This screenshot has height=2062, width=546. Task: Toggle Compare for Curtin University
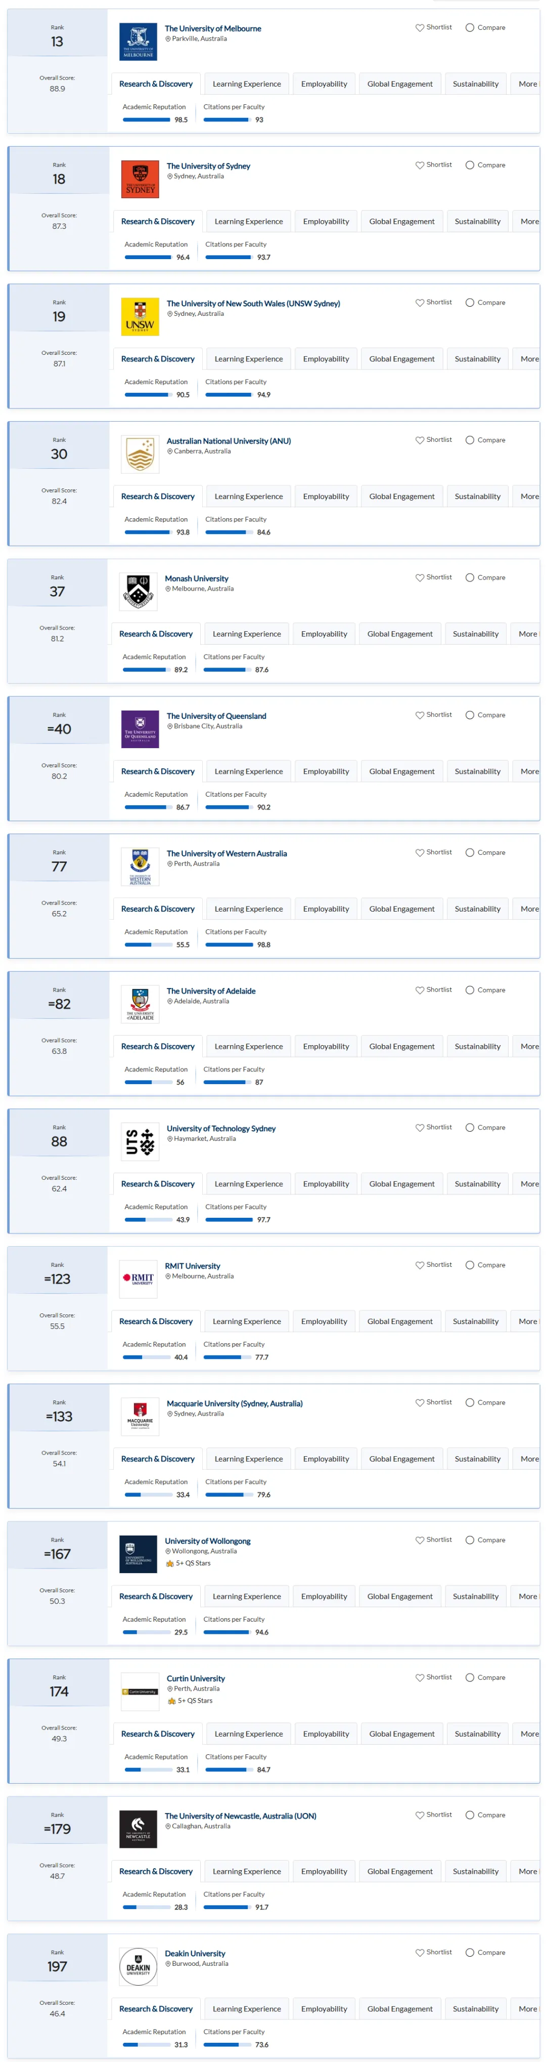click(469, 1678)
